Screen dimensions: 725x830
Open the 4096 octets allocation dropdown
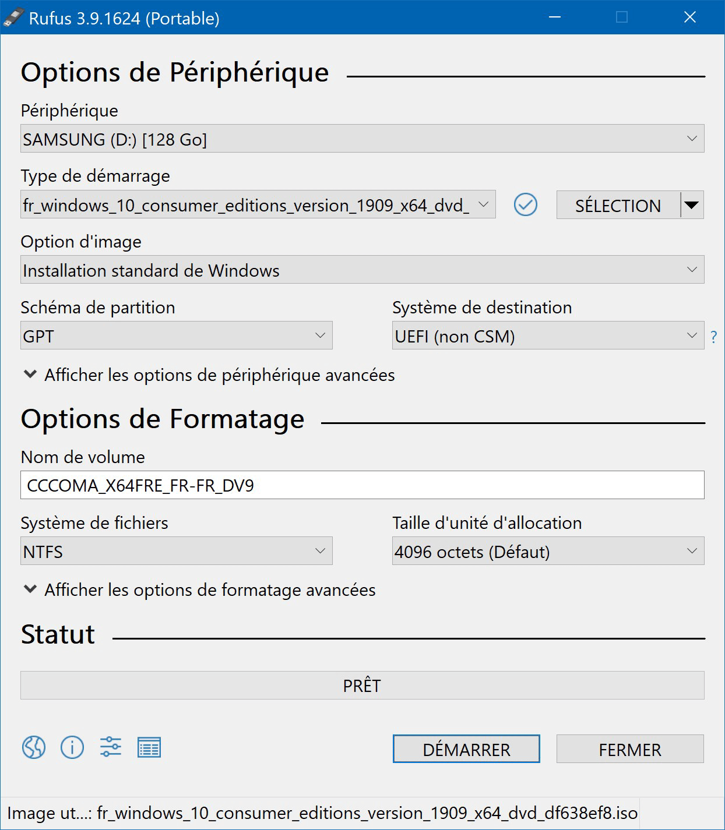click(x=548, y=552)
